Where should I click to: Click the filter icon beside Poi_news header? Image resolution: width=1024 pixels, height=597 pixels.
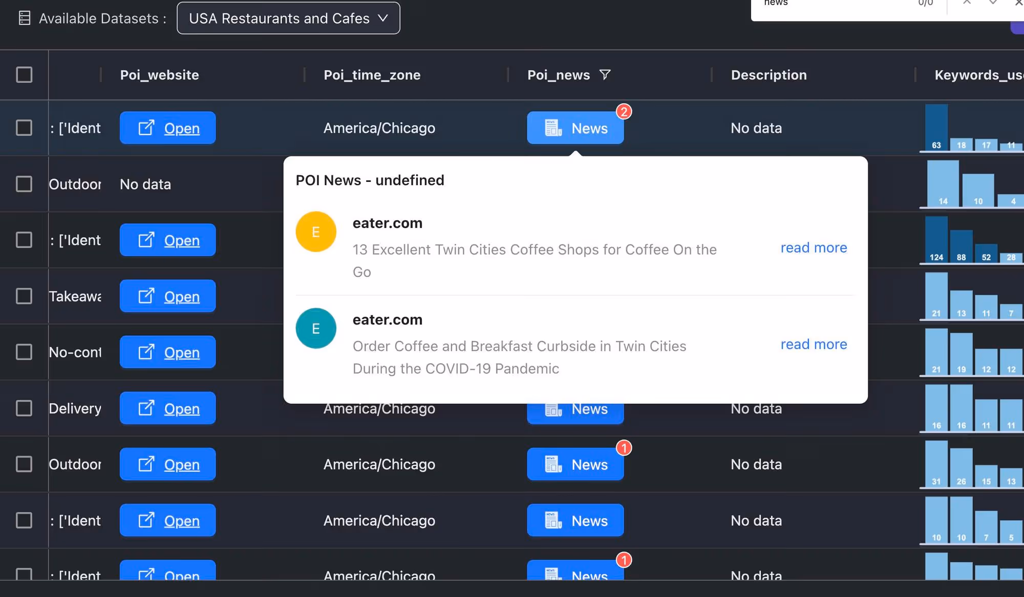point(605,75)
